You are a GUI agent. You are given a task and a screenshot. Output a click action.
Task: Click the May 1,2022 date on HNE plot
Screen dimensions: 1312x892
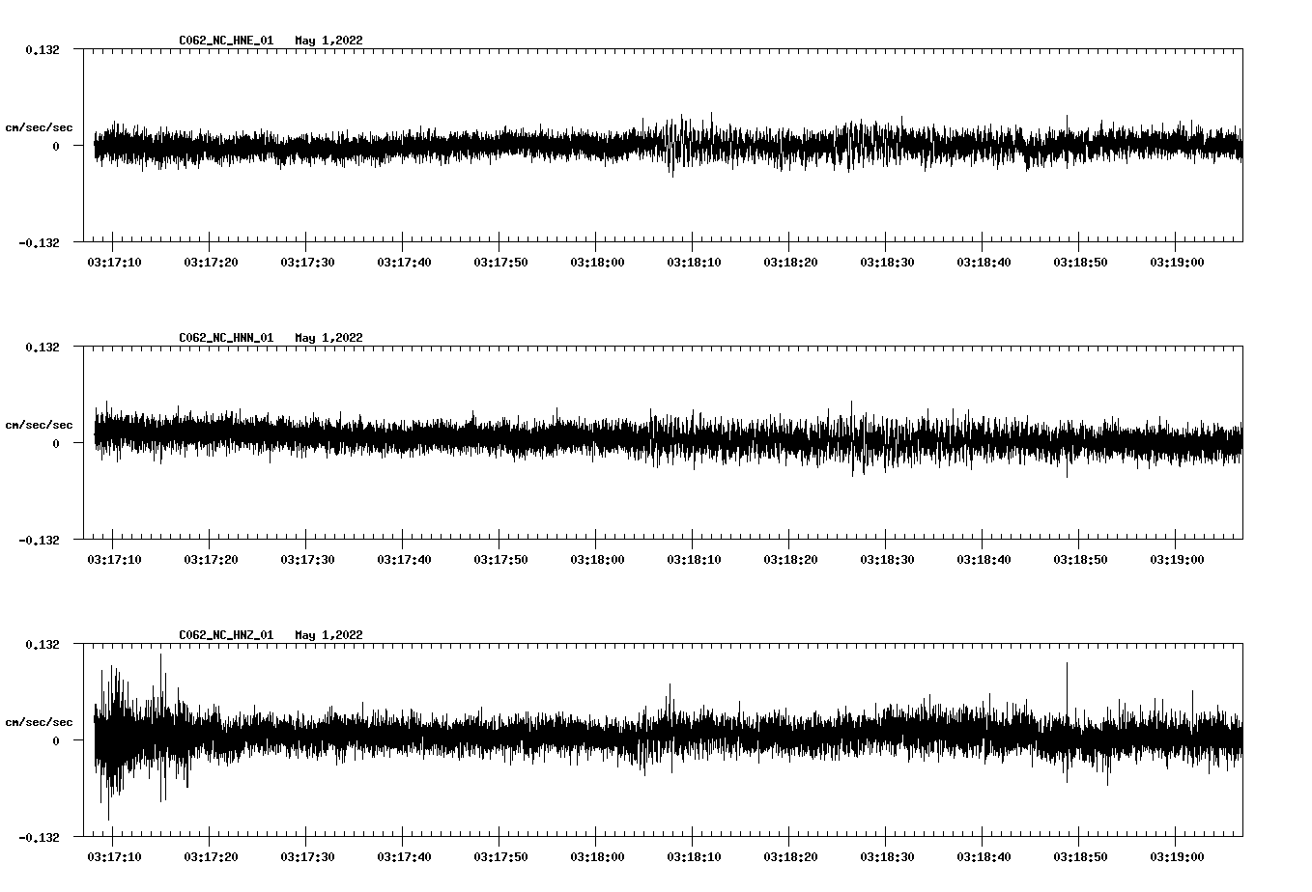coord(329,41)
